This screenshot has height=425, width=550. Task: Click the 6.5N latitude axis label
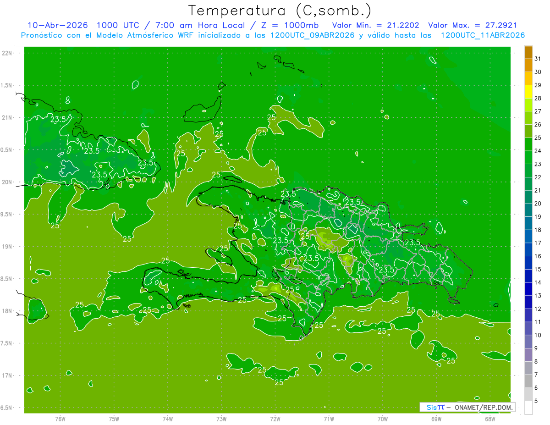point(7,408)
